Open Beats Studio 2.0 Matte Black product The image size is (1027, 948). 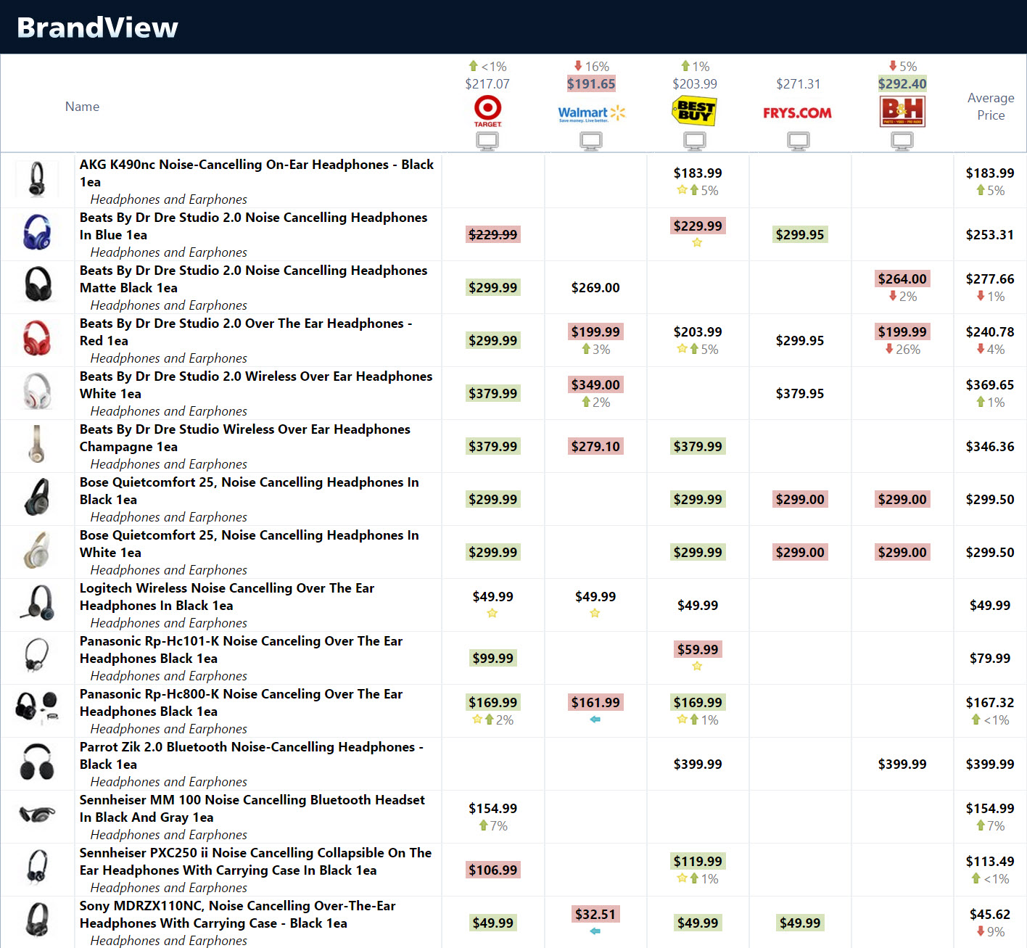253,279
